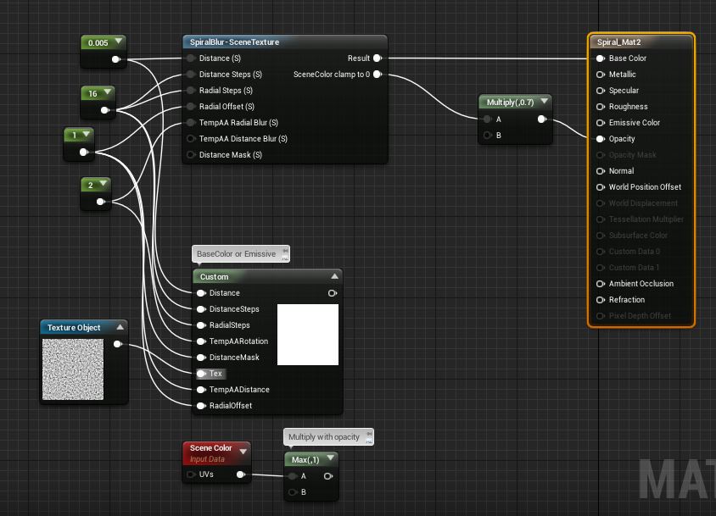Image resolution: width=716 pixels, height=516 pixels.
Task: Click the Custom node DistanceSteps pin
Action: [201, 309]
